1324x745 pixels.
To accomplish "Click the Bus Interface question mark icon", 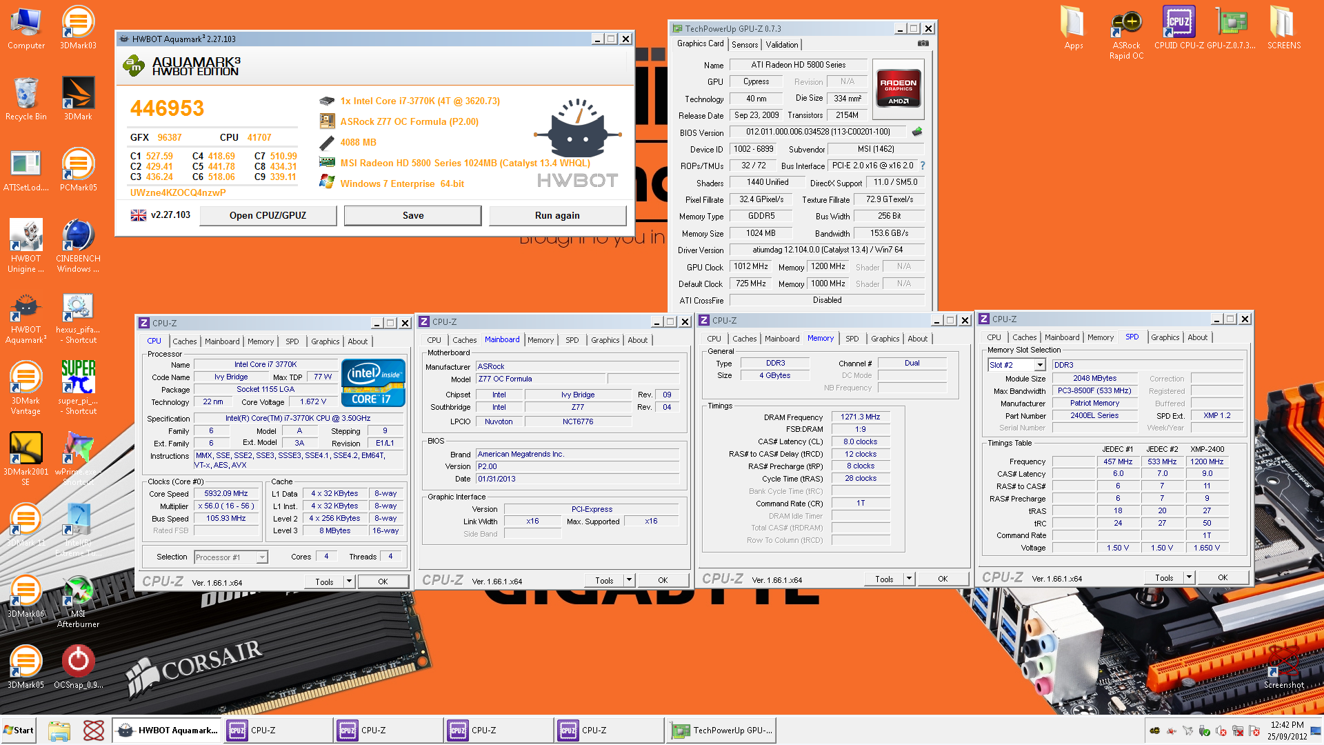I will [x=923, y=166].
